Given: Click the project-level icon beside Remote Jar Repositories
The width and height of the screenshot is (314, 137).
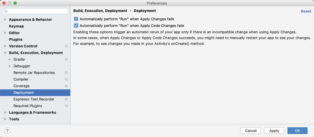Looking at the screenshot, I should point(66,73).
